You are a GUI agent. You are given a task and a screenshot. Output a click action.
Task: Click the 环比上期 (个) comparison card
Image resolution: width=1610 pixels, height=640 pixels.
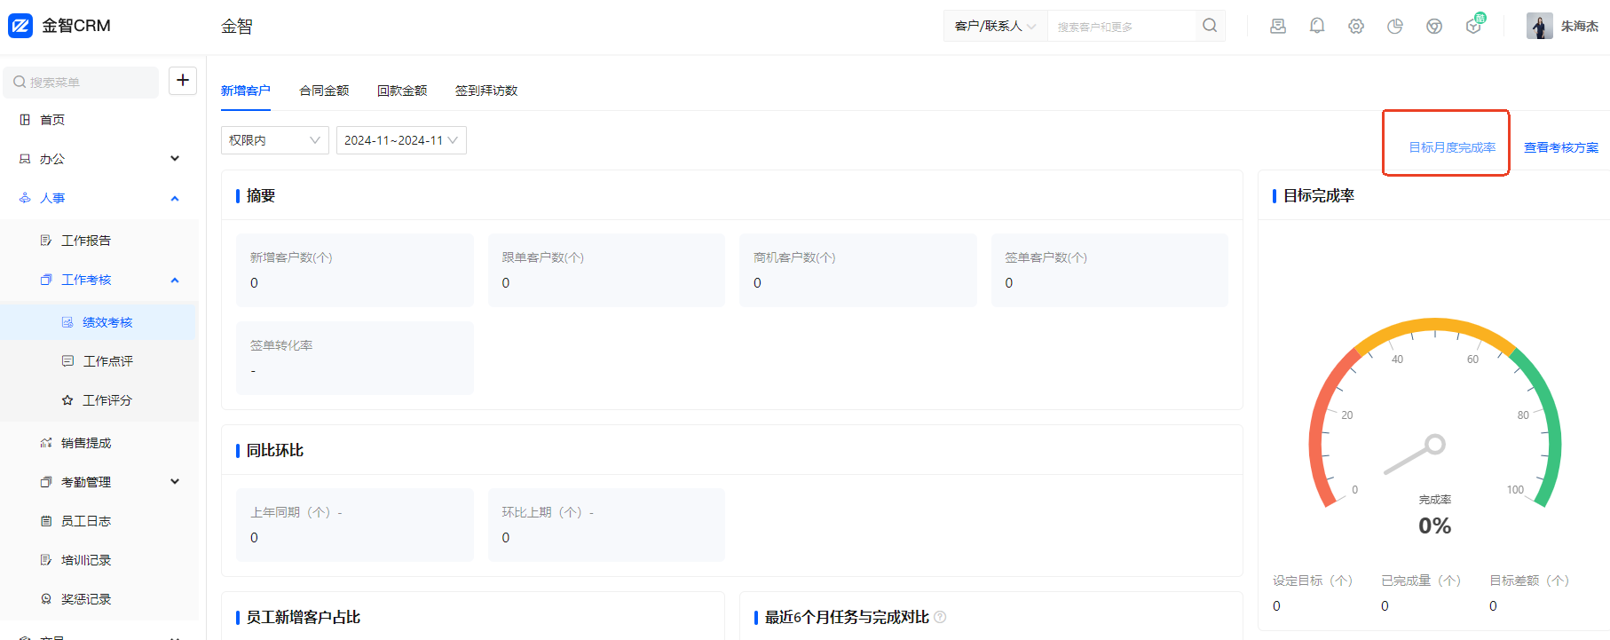pyautogui.click(x=606, y=525)
